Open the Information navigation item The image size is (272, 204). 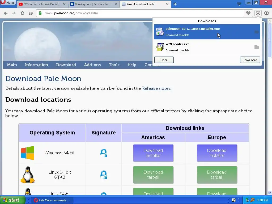point(36,65)
